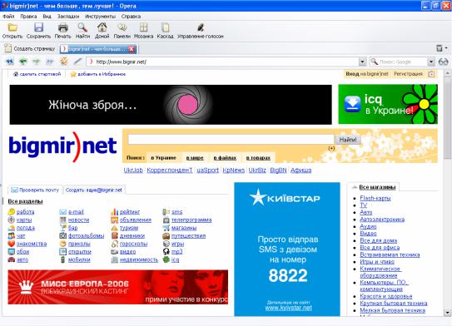Screen dimensions: 452x326
Task: Click in the bigmir search input field
Action: (x=231, y=140)
